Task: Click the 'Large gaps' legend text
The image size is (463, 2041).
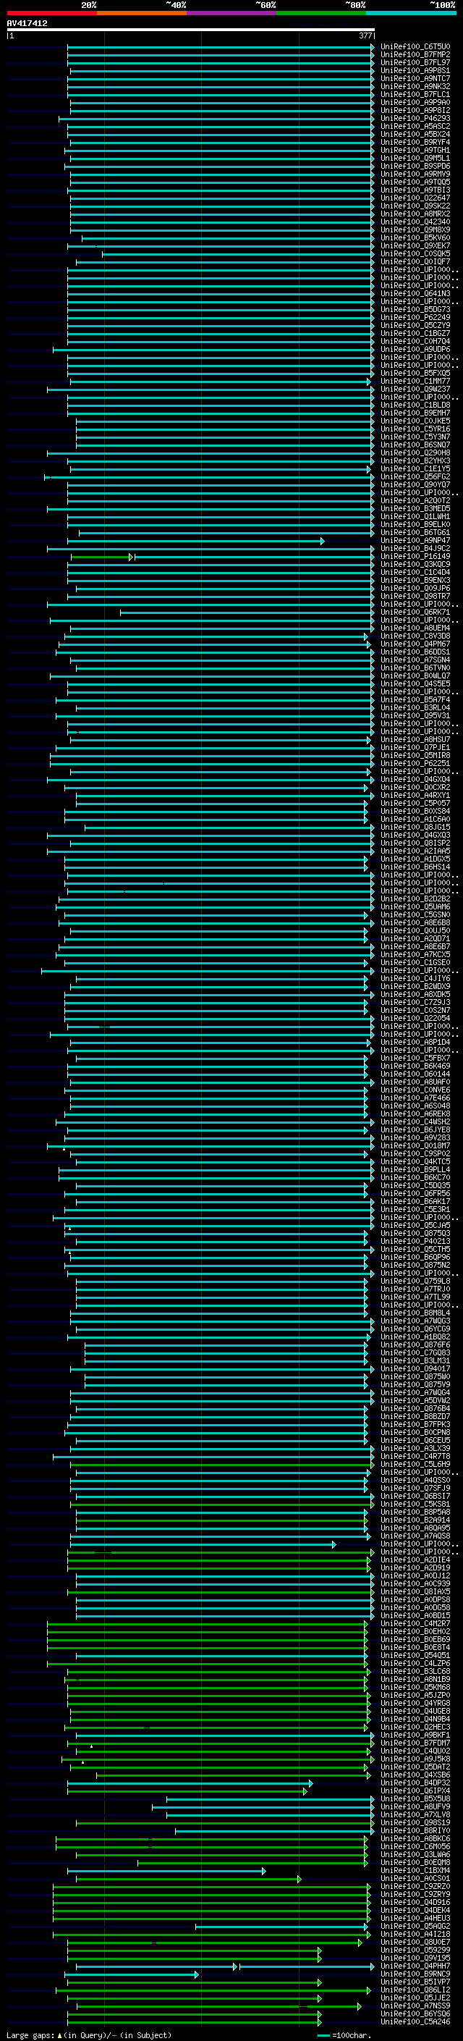Action: coord(31,2034)
